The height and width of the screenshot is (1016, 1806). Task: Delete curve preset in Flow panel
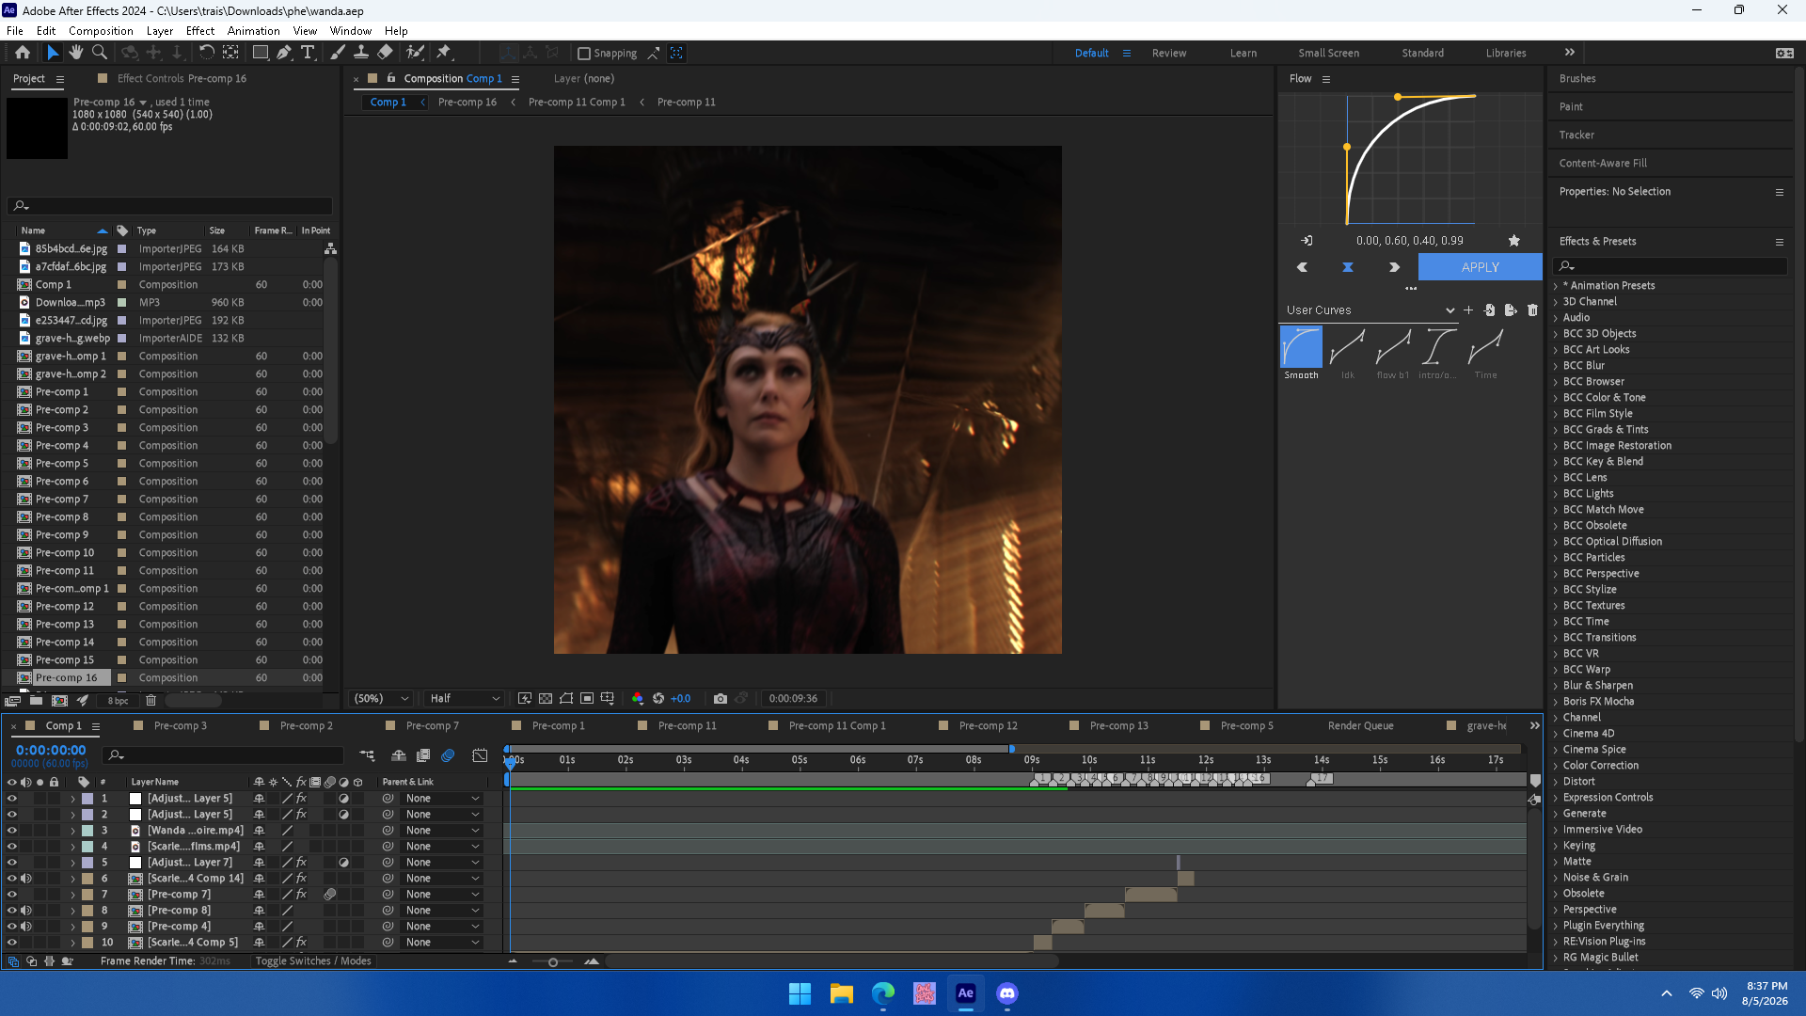point(1532,310)
